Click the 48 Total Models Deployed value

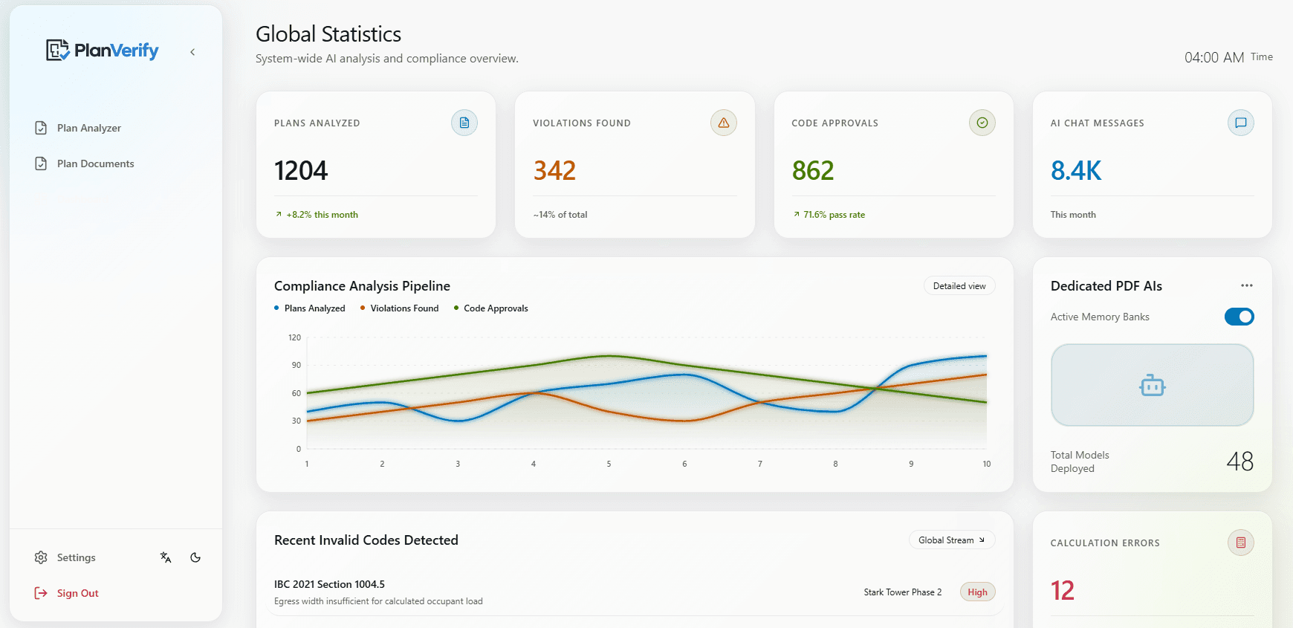point(1240,462)
